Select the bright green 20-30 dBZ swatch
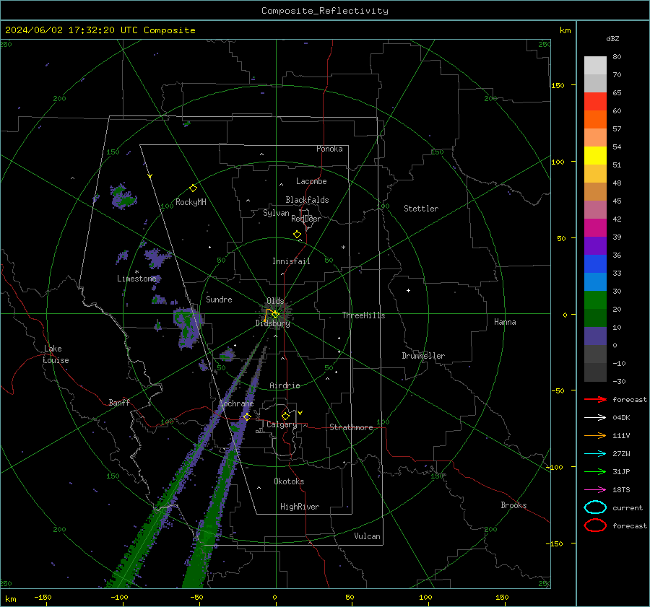The height and width of the screenshot is (607, 650). [x=595, y=300]
